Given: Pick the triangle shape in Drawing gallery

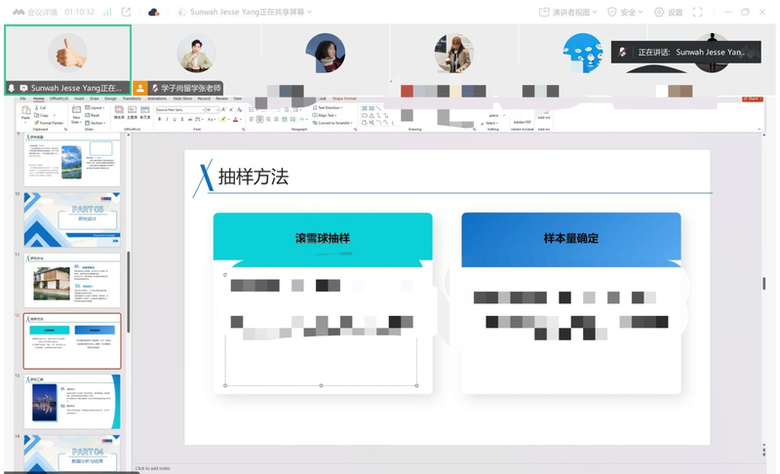Looking at the screenshot, I should coord(371,115).
